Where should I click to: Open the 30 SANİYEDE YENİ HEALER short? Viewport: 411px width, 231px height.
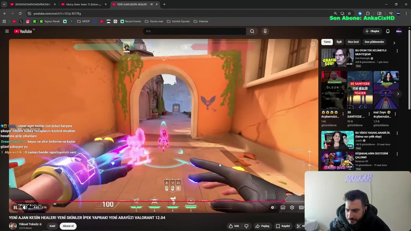pyautogui.click(x=360, y=90)
